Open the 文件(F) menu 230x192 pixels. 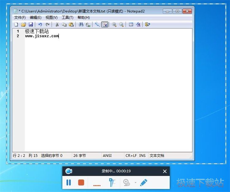pos(20,17)
